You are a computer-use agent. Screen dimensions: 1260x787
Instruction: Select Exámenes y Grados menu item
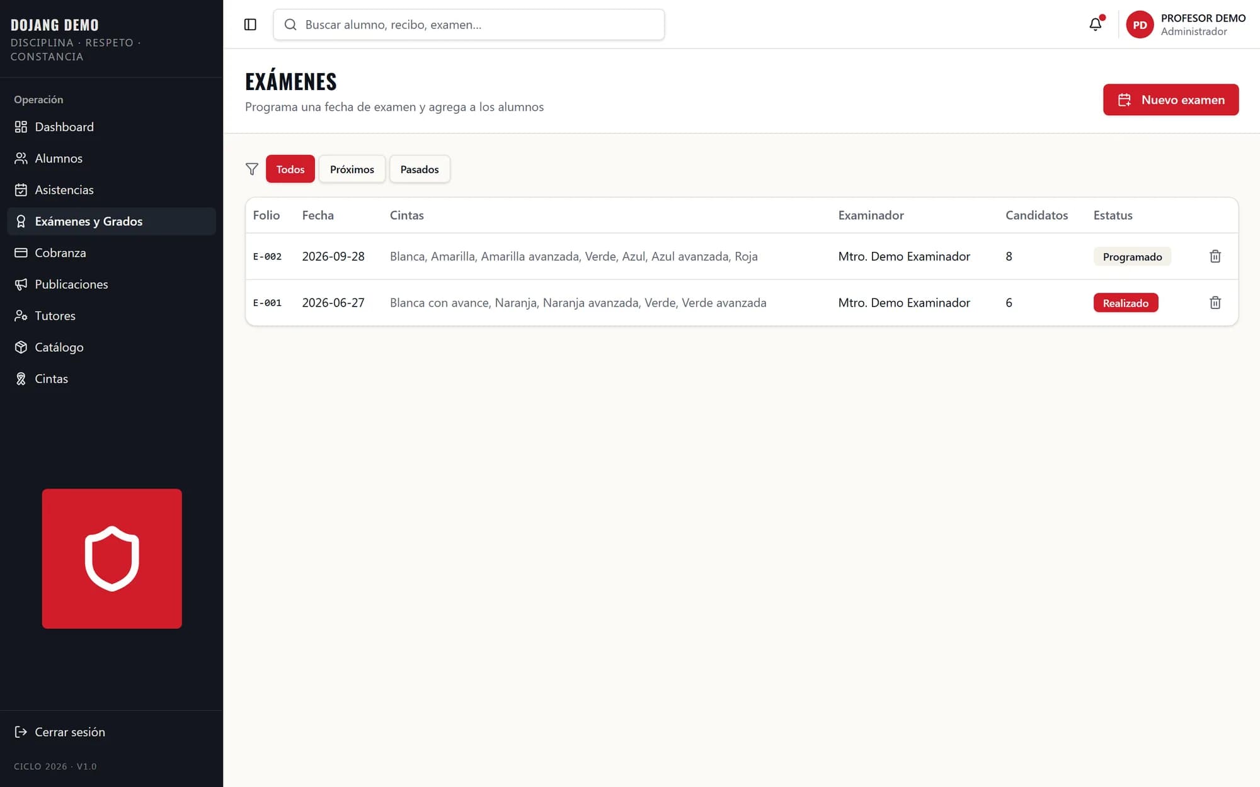tap(112, 221)
